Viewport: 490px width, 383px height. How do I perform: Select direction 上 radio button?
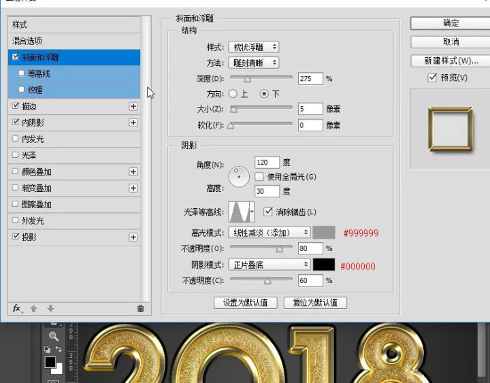pos(233,94)
